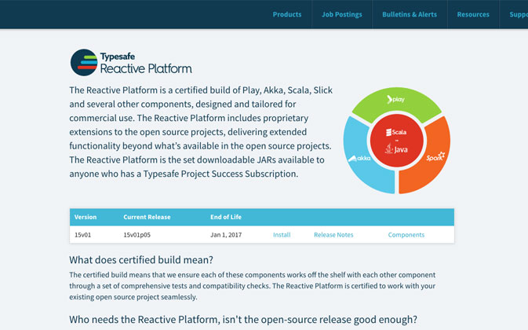Click the red Scala + Java center circle
Viewport: 528px width, 330px height.
397,141
